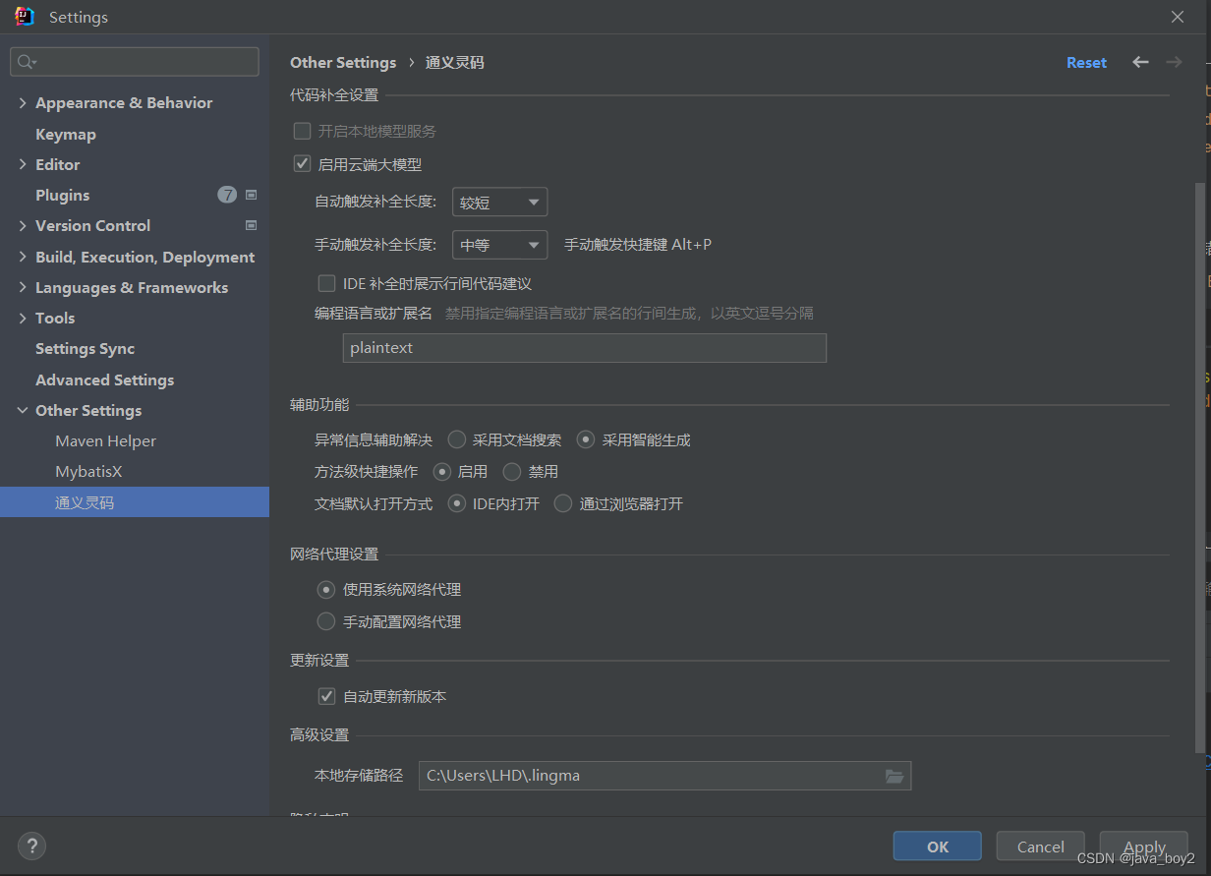Select 使用系统网络代理 radio button
This screenshot has width=1211, height=876.
pos(326,590)
